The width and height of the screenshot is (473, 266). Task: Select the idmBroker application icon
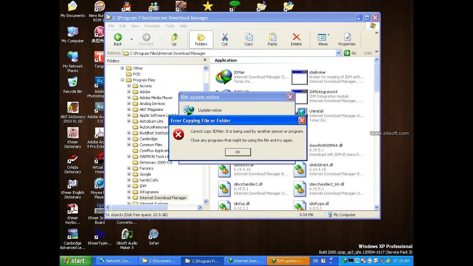click(299, 77)
